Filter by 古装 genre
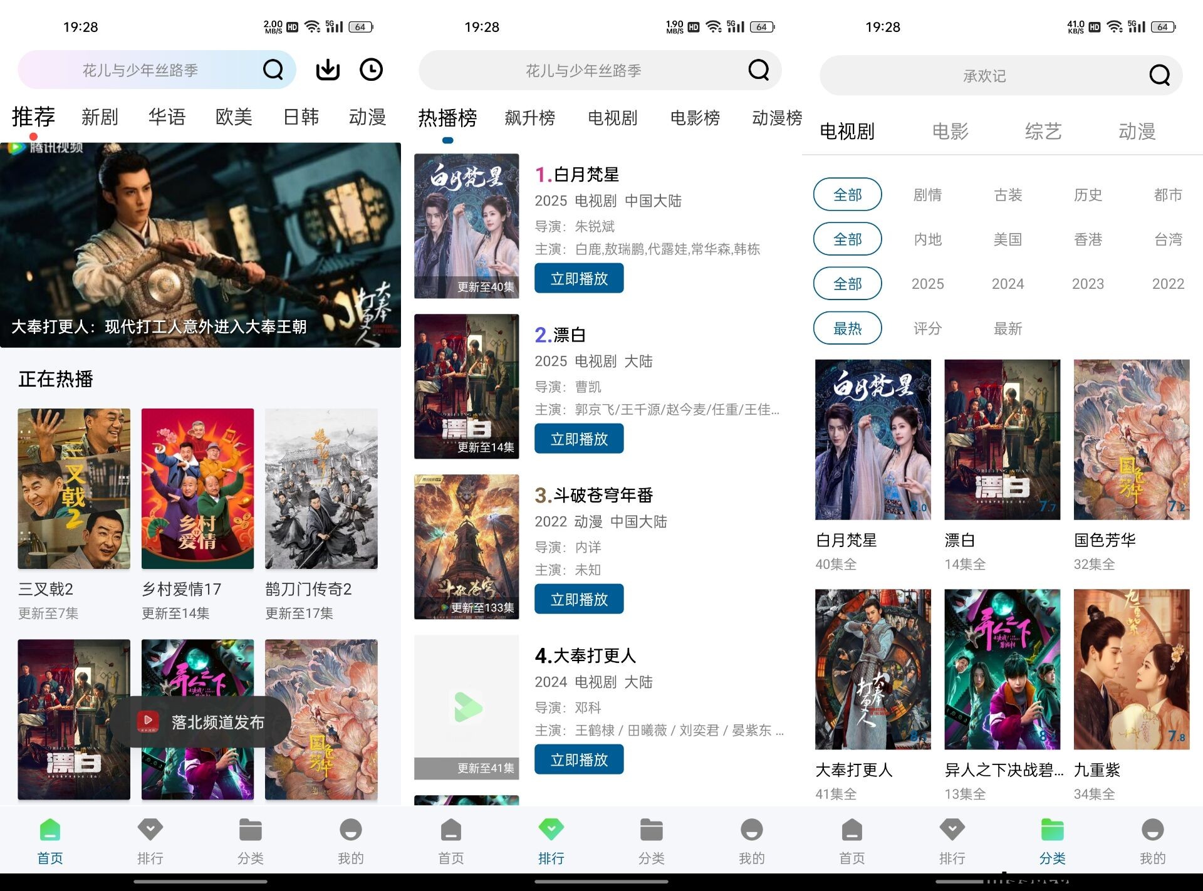 [1008, 195]
